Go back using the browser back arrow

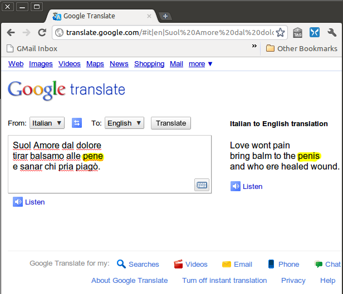11,33
